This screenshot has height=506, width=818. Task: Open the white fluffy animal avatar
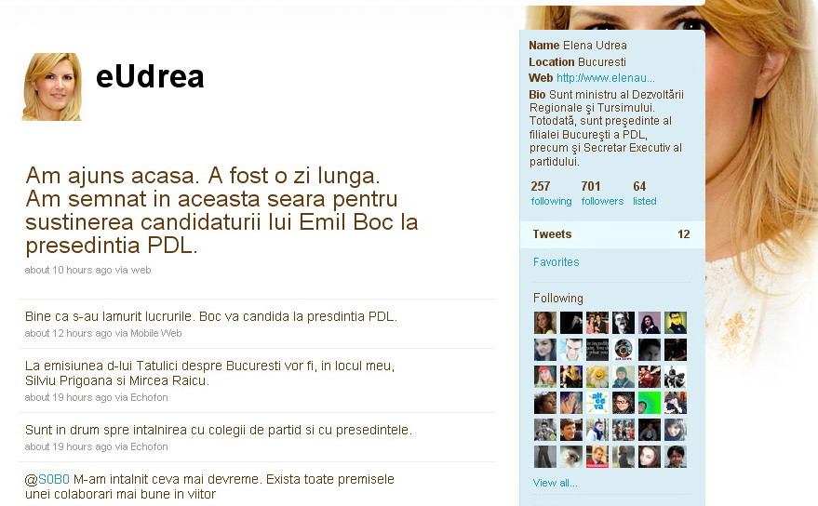(571, 457)
